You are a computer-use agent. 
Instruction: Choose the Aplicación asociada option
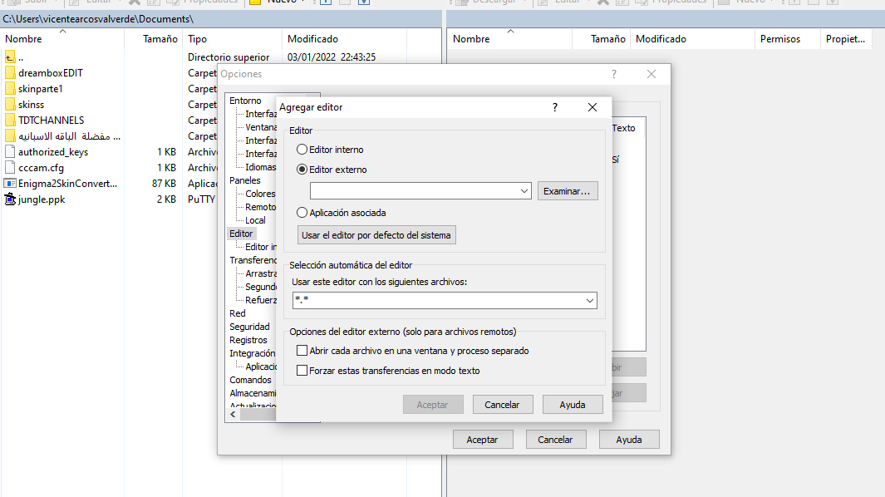pyautogui.click(x=302, y=213)
